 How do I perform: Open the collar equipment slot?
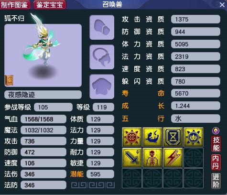click(x=102, y=57)
